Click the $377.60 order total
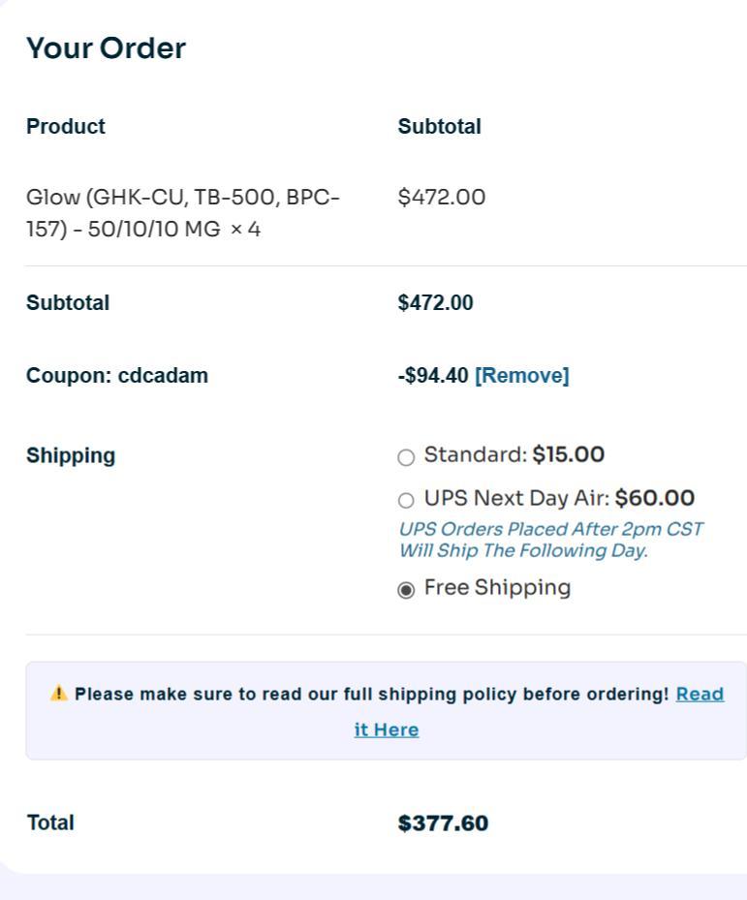The width and height of the screenshot is (747, 900). [443, 823]
